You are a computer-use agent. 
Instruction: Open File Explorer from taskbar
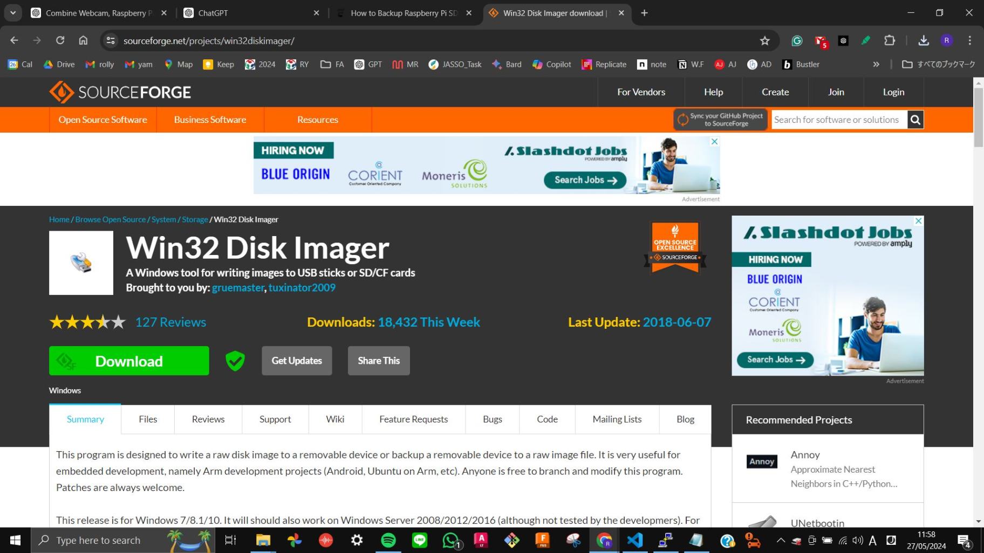click(x=263, y=540)
